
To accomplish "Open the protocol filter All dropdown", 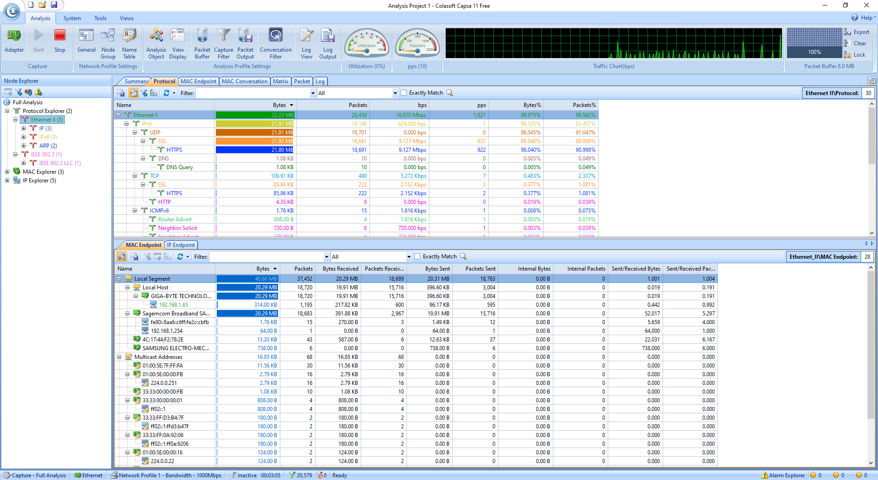I will tap(395, 93).
